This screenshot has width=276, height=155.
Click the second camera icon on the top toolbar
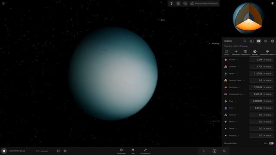click(x=178, y=3)
